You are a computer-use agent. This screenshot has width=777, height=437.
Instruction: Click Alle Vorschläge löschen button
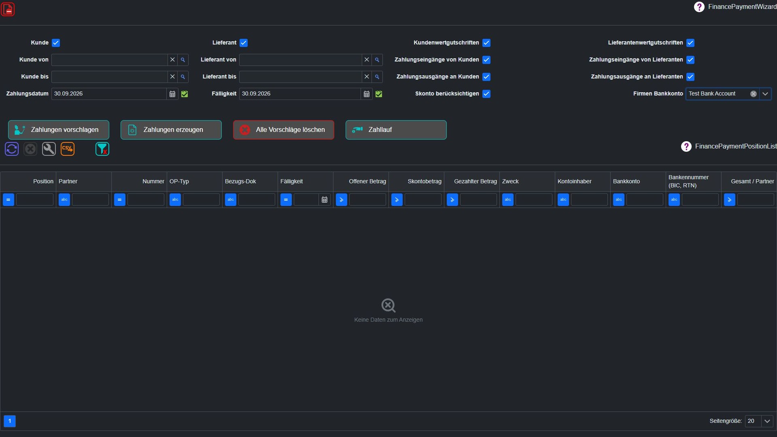tap(284, 130)
